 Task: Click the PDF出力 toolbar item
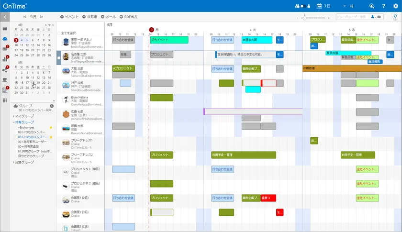click(x=128, y=17)
